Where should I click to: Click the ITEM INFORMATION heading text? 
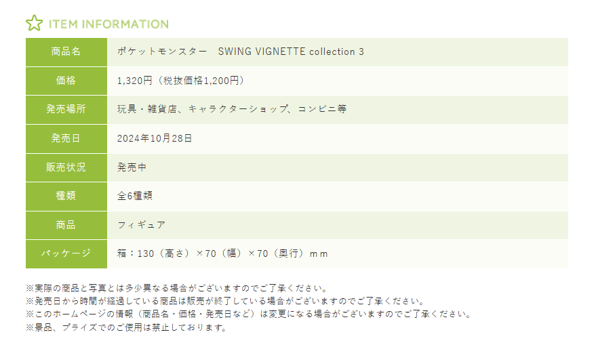(x=108, y=24)
